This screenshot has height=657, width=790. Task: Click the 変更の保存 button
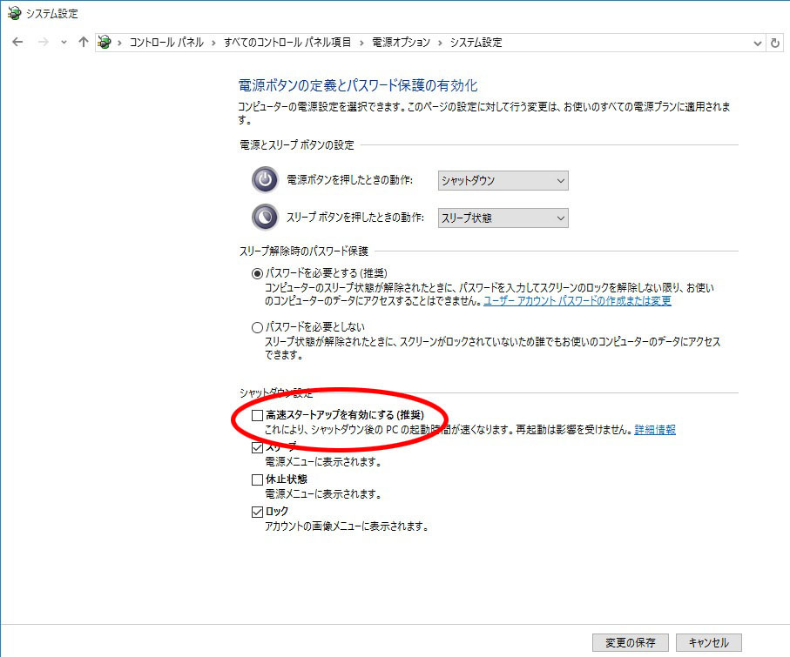[630, 642]
